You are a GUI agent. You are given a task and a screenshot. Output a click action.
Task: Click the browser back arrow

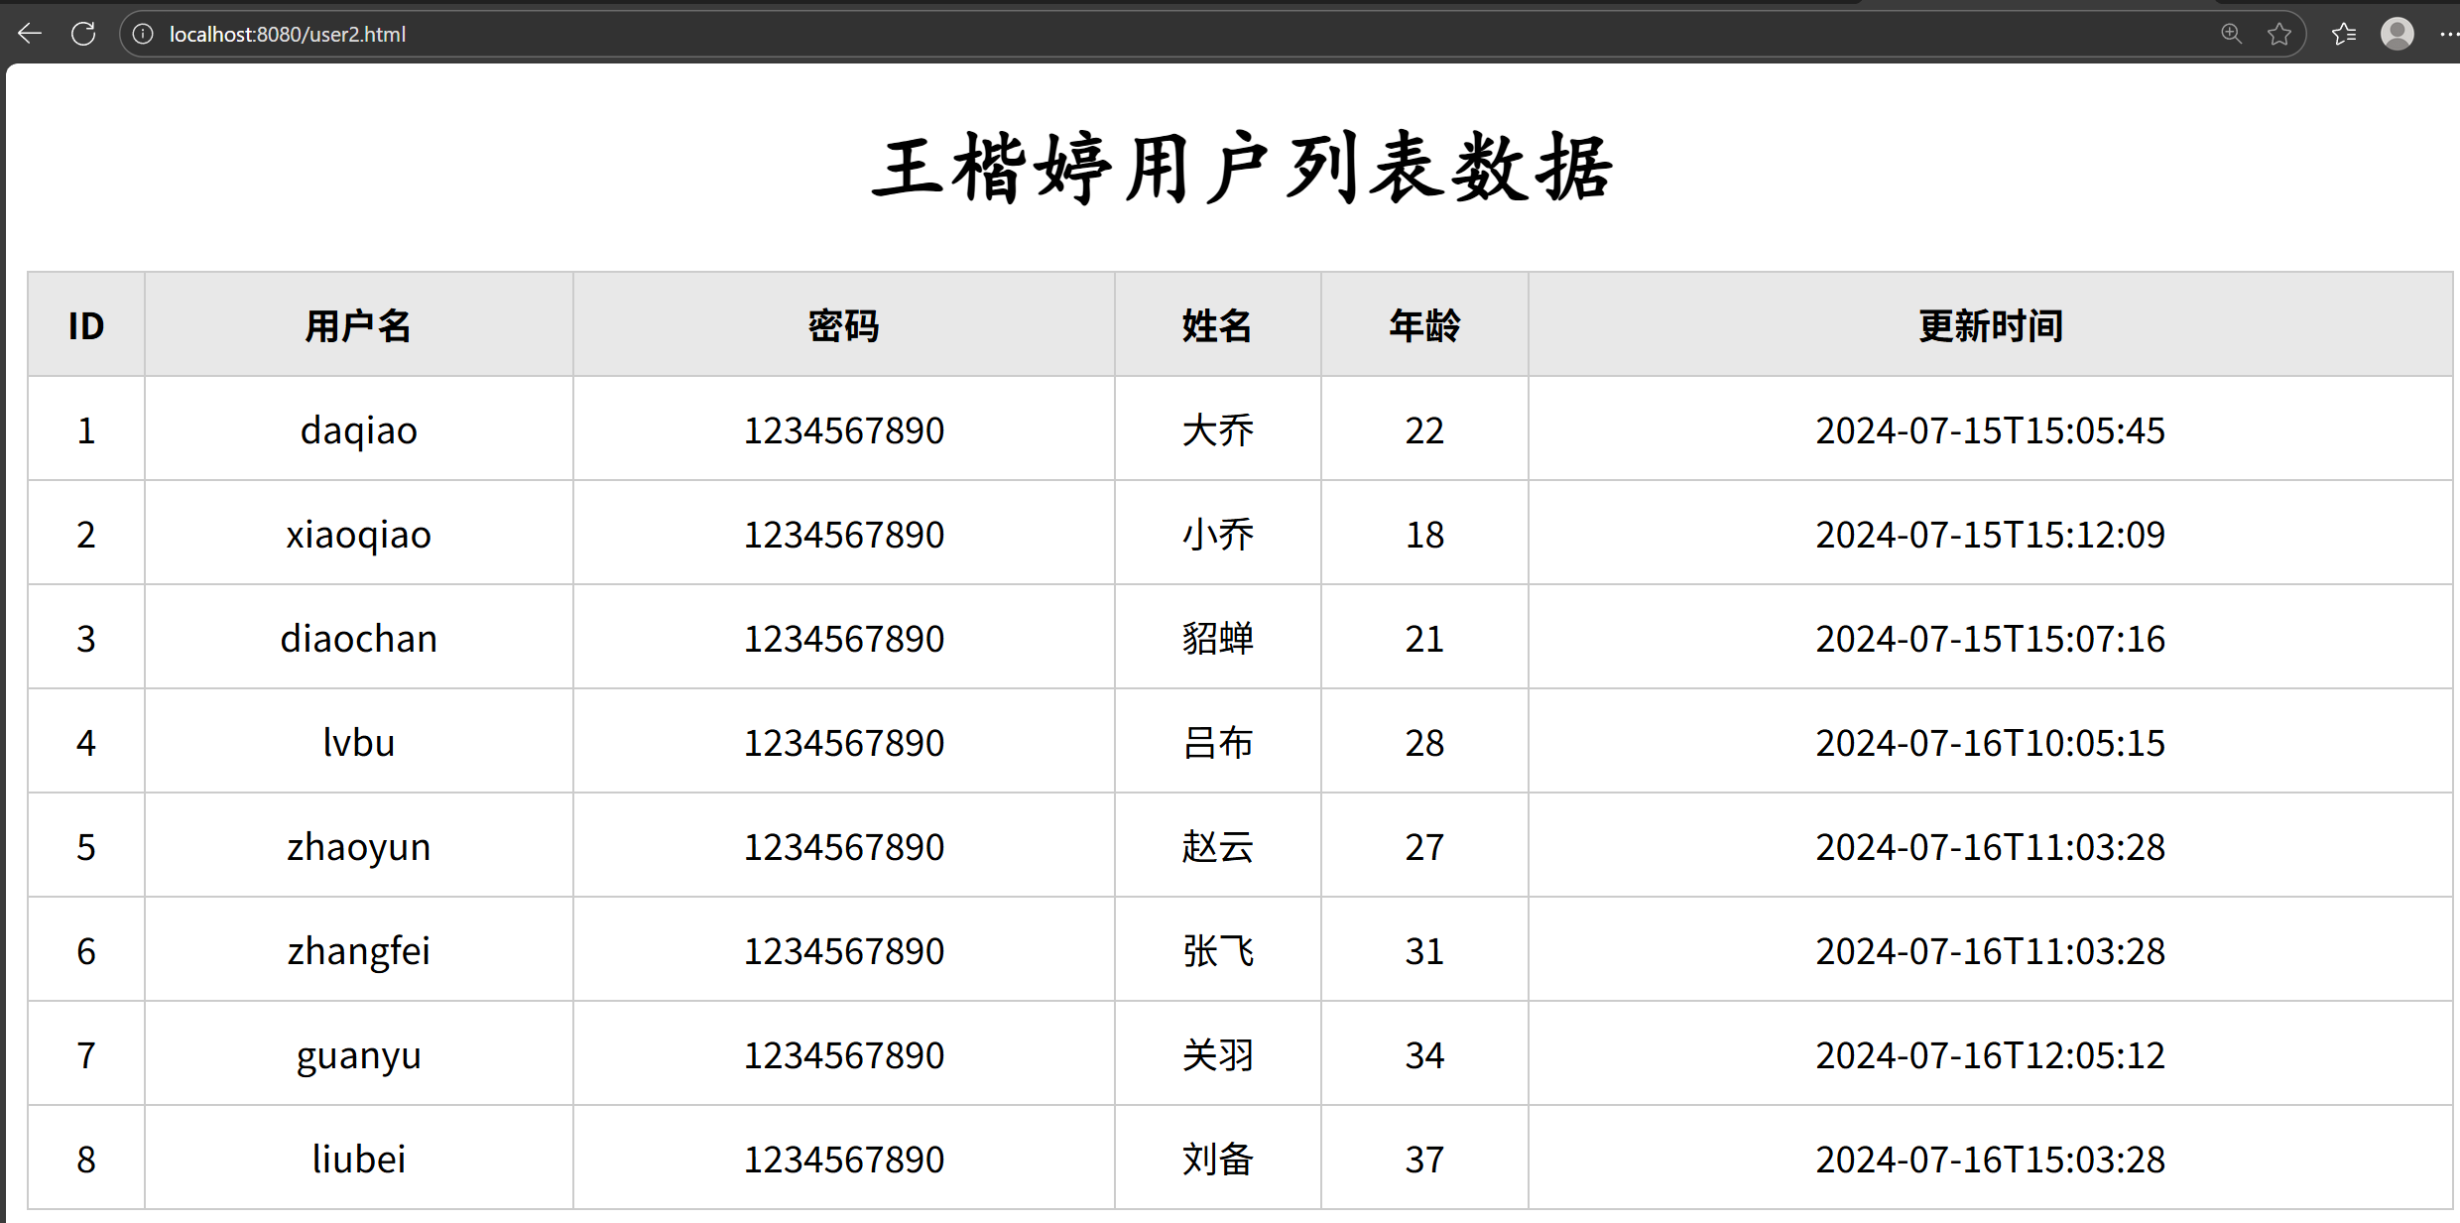[30, 34]
